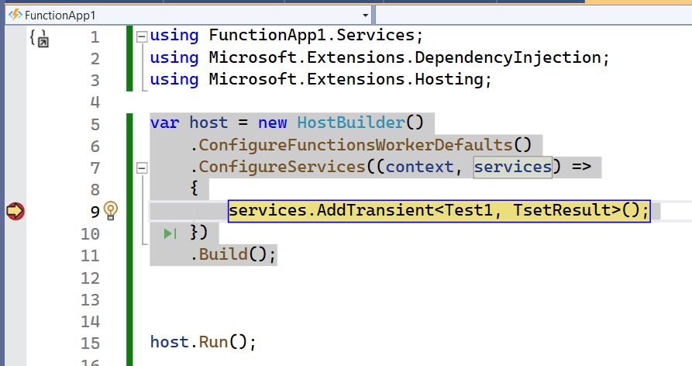Click 'HostBuilder' on line 5
This screenshot has width=692, height=366.
[351, 123]
